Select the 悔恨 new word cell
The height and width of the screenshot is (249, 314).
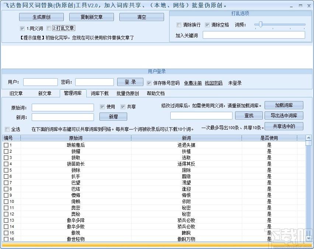pos(186,195)
